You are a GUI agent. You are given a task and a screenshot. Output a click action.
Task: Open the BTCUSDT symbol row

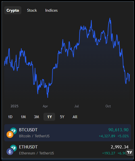[x=68, y=133]
